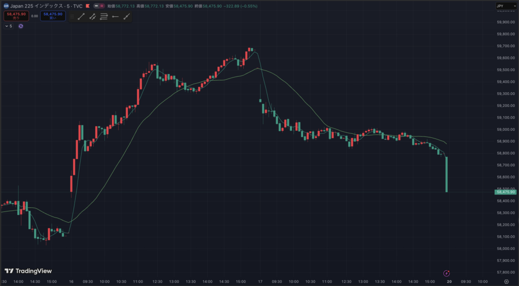Select the trend line drawing tool
This screenshot has width=519, height=286.
pos(81,17)
